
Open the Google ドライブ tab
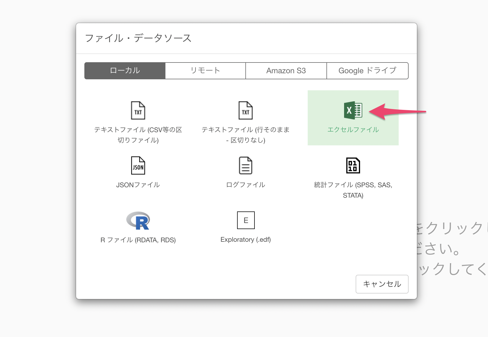tap(368, 71)
